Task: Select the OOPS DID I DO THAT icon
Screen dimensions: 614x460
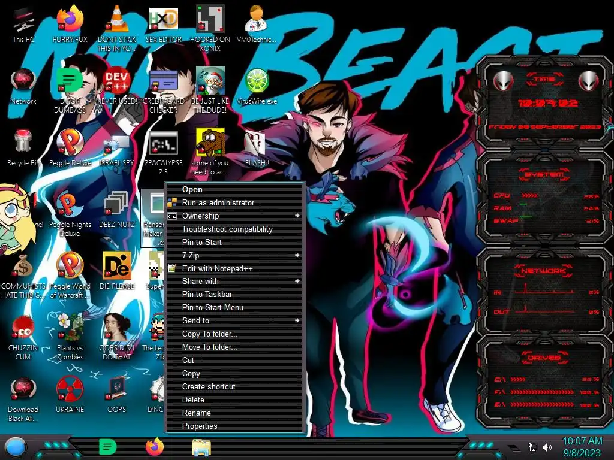Action: tap(117, 338)
